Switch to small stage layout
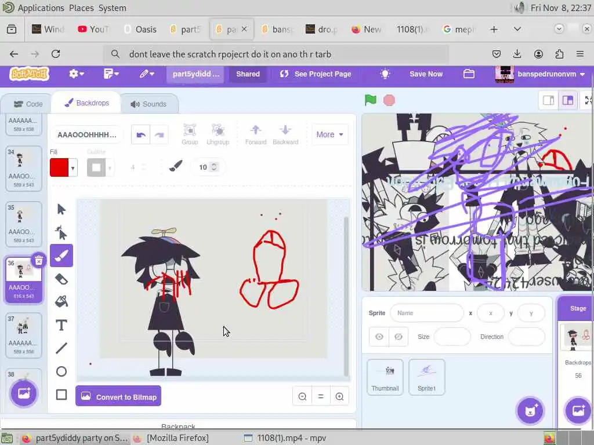The image size is (594, 445). (548, 100)
